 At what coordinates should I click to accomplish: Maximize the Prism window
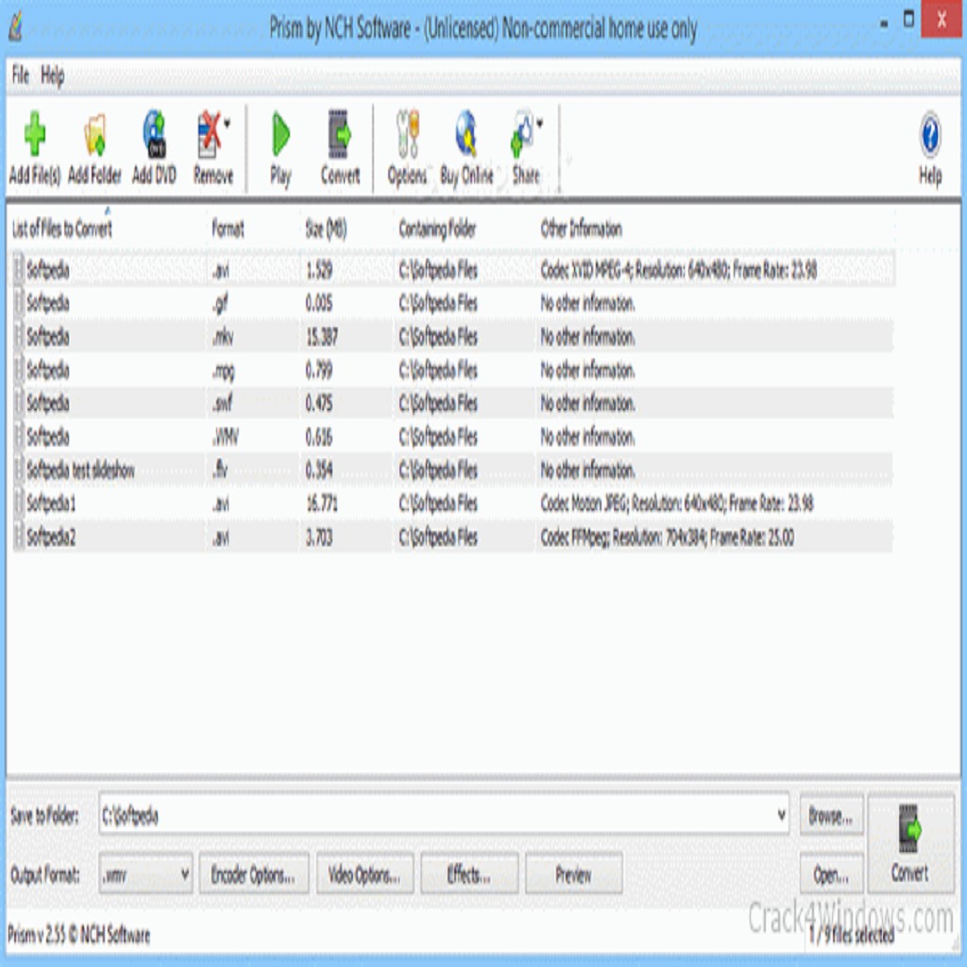point(908,20)
